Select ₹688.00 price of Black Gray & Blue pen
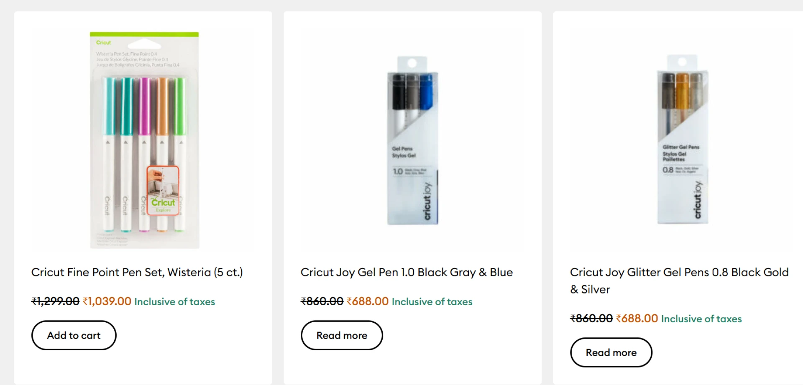This screenshot has width=803, height=385. (368, 301)
